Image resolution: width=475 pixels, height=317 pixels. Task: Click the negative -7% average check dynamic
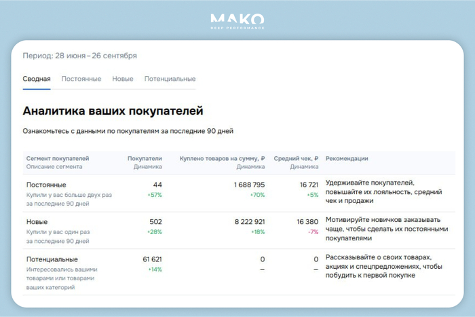[x=312, y=232]
